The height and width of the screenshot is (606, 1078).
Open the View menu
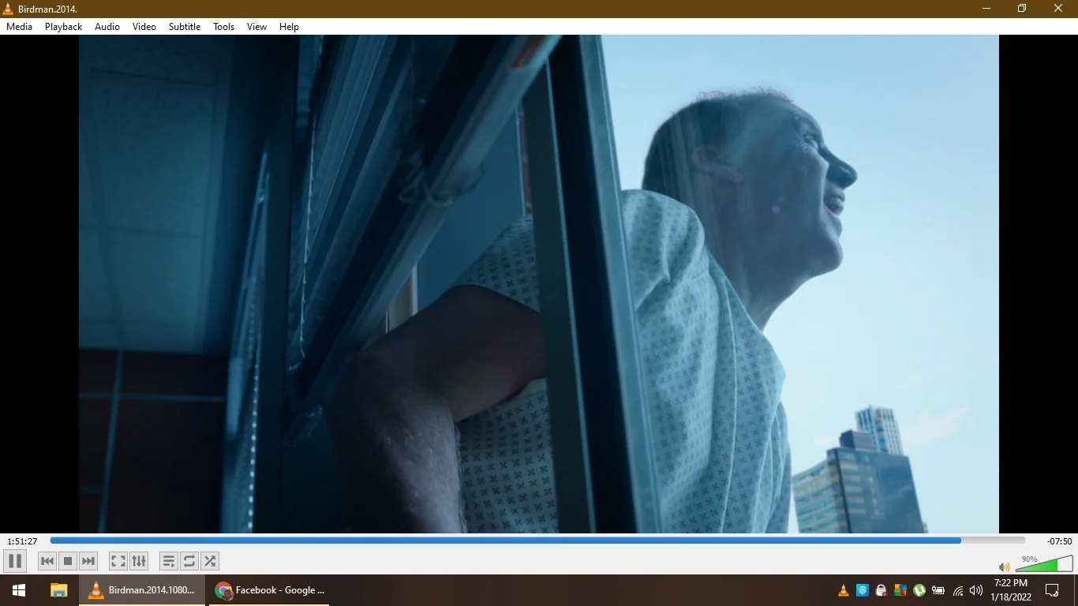tap(257, 27)
